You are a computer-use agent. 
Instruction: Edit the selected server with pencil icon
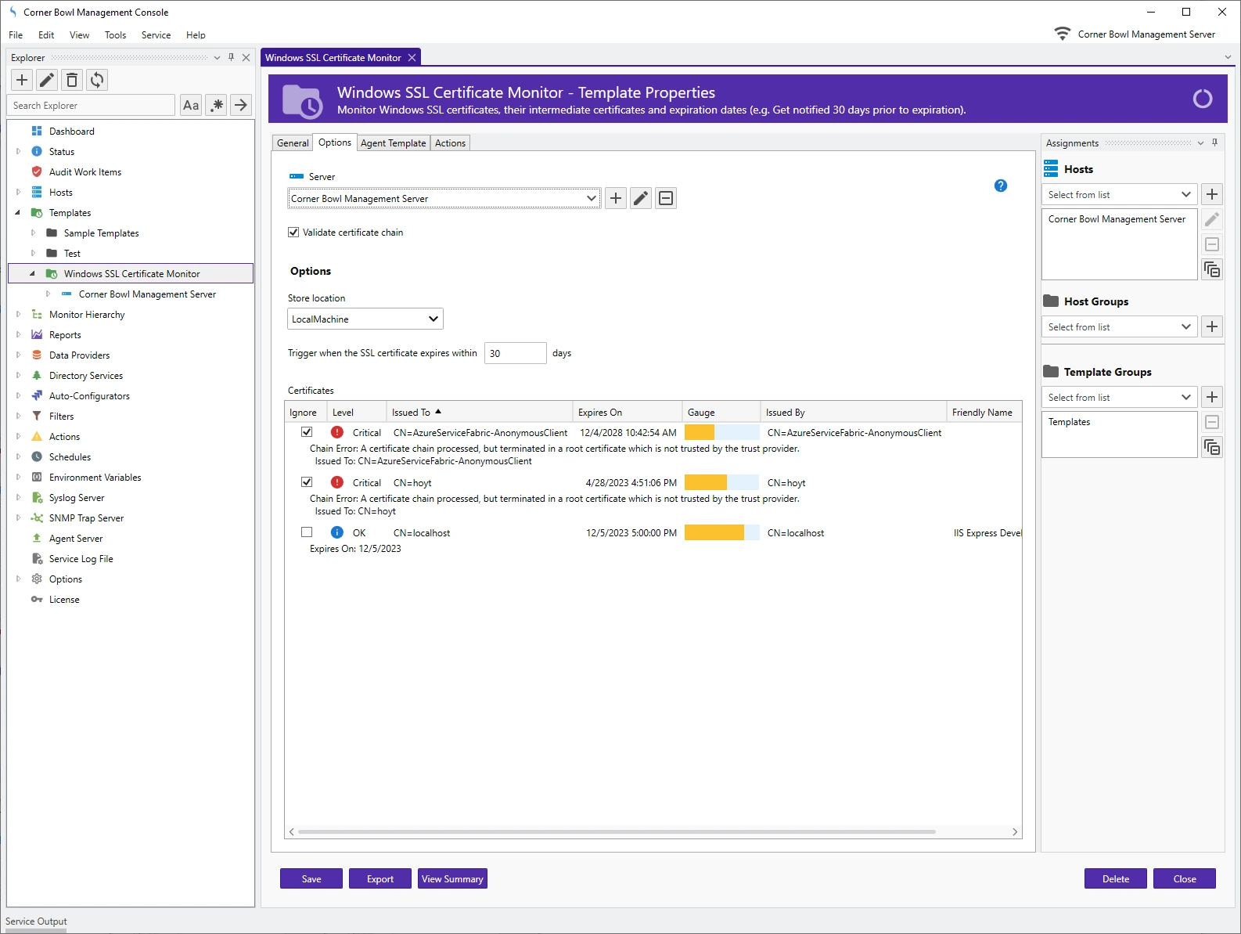point(641,198)
